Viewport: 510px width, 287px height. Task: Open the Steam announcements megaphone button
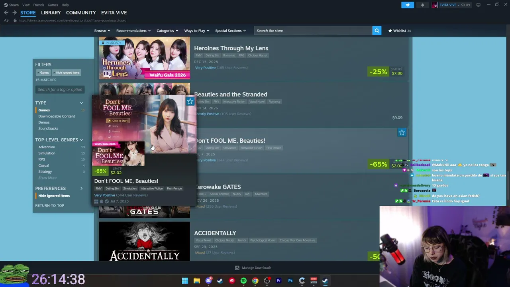pyautogui.click(x=408, y=5)
